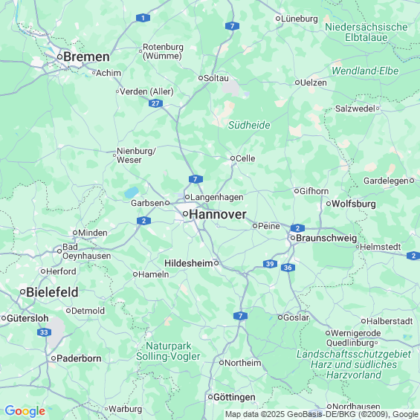The image size is (420, 420).
Task: Click the Lüneburg town marker
Action: click(x=278, y=19)
